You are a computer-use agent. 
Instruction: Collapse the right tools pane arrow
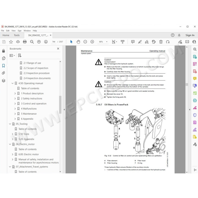[190, 110]
